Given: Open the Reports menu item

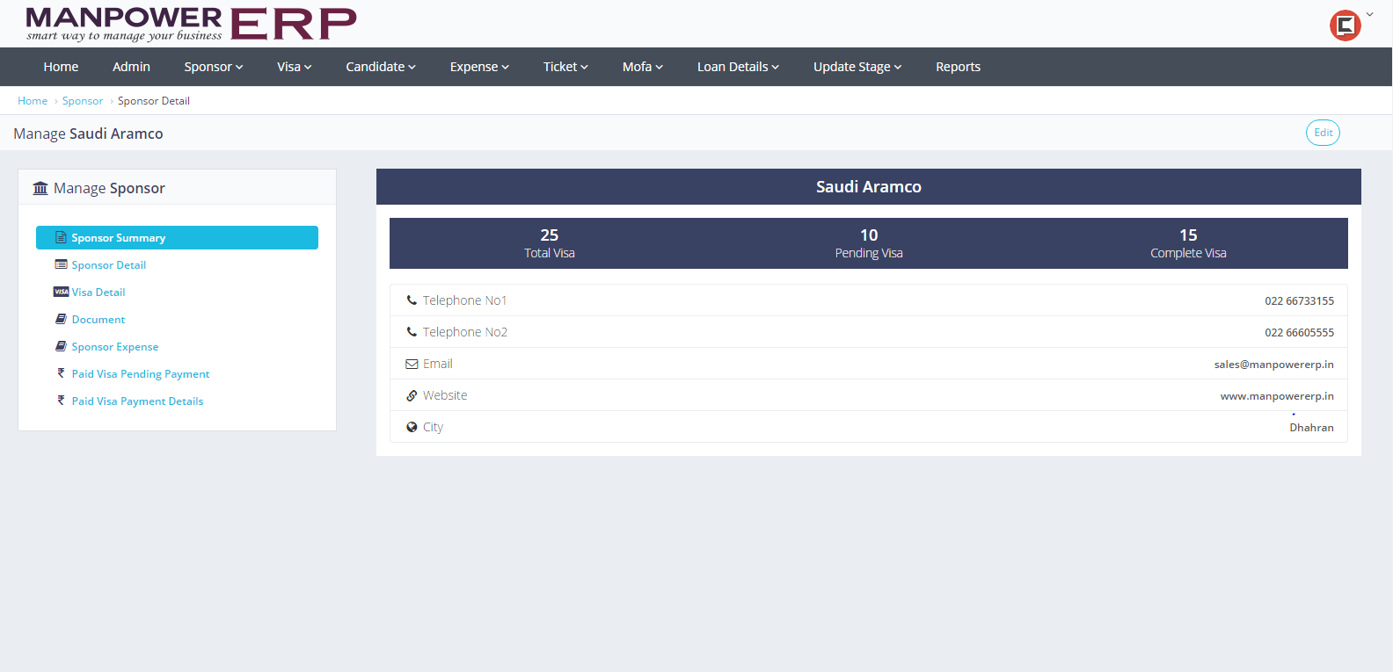Looking at the screenshot, I should [958, 67].
